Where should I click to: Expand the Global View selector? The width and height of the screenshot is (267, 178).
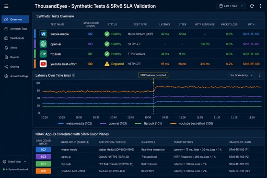(15, 162)
